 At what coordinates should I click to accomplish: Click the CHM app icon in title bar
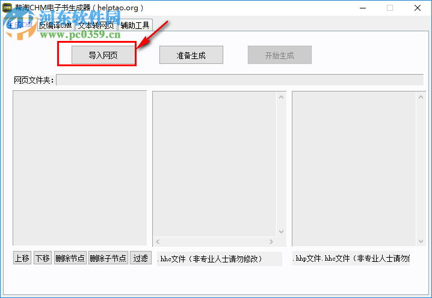point(7,8)
